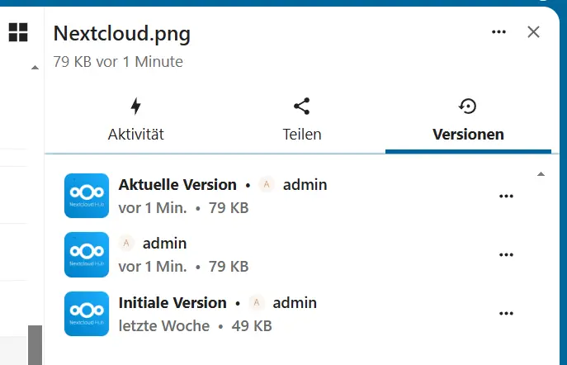Click '79 KB vor 1 Minute' subtitle

tap(118, 61)
